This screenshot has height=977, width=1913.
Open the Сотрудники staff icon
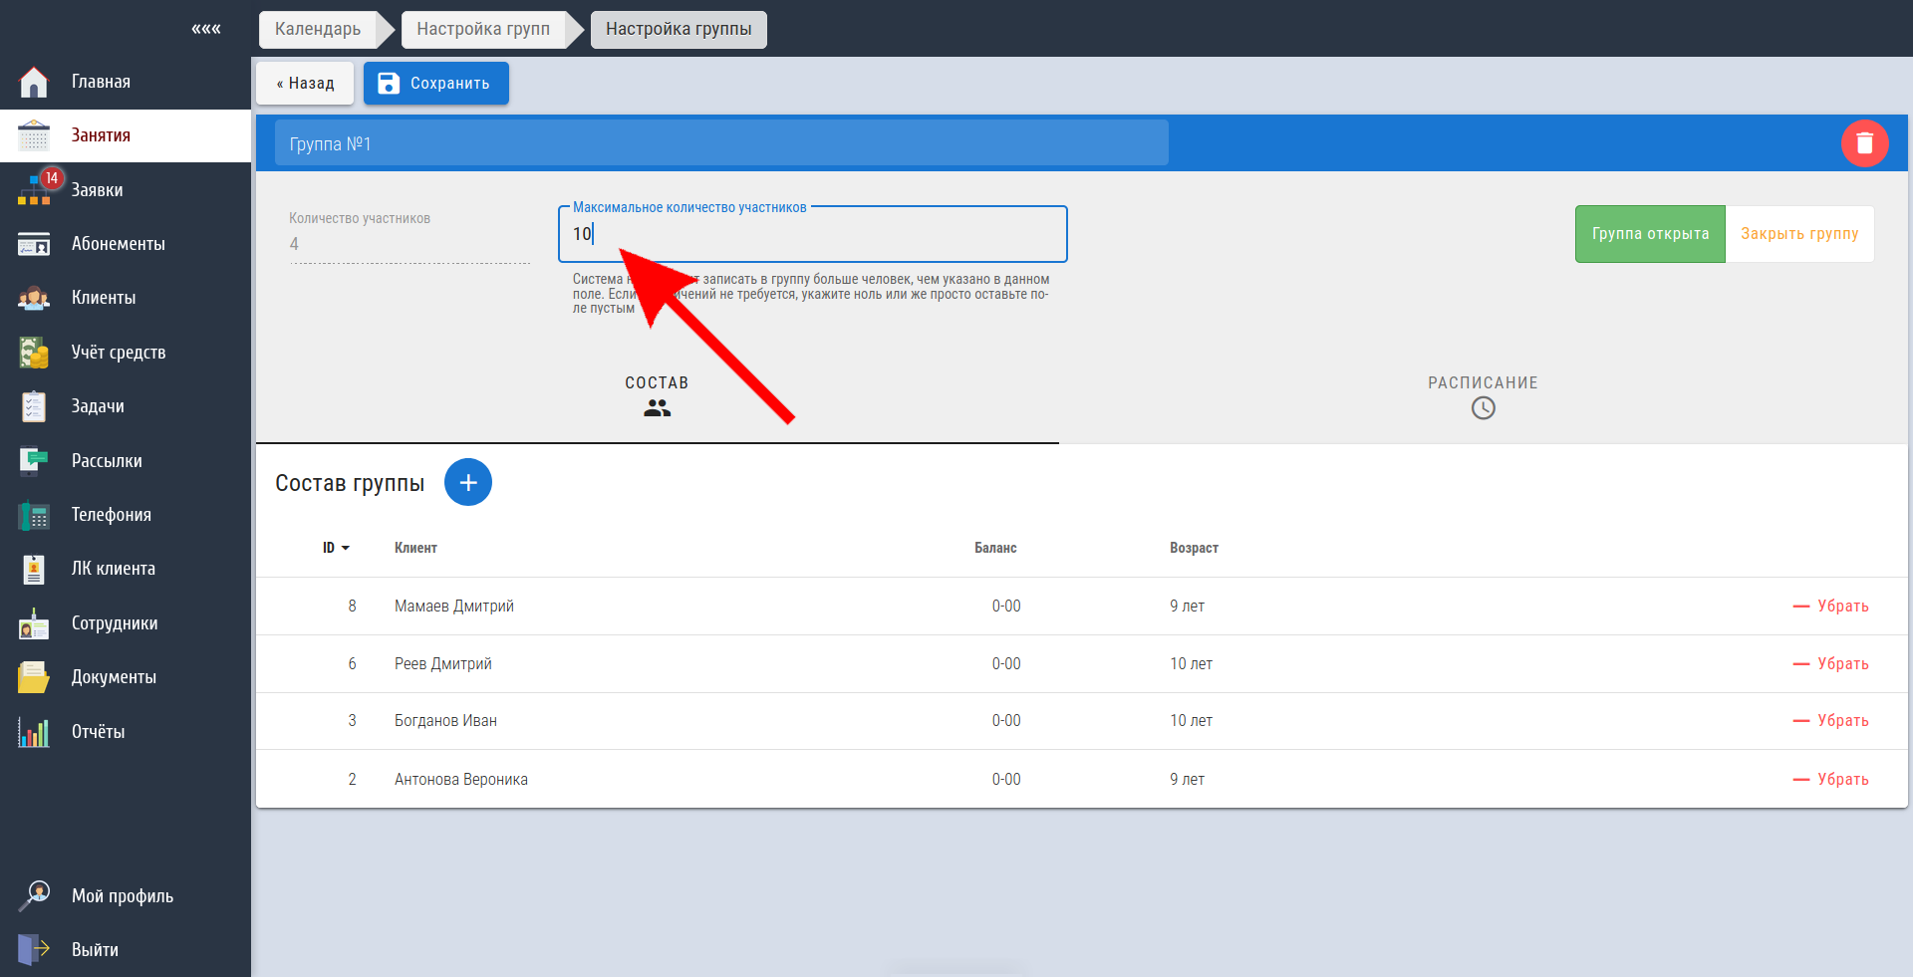(x=34, y=623)
